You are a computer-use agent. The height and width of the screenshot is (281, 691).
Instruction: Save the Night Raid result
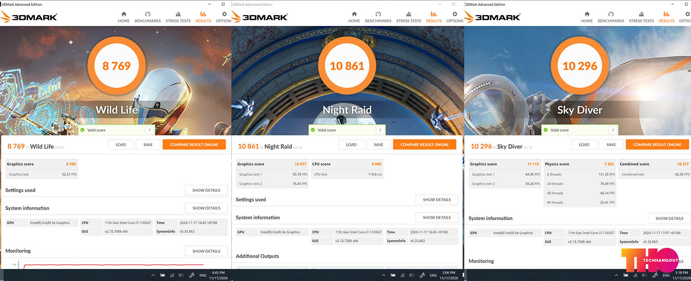point(379,145)
